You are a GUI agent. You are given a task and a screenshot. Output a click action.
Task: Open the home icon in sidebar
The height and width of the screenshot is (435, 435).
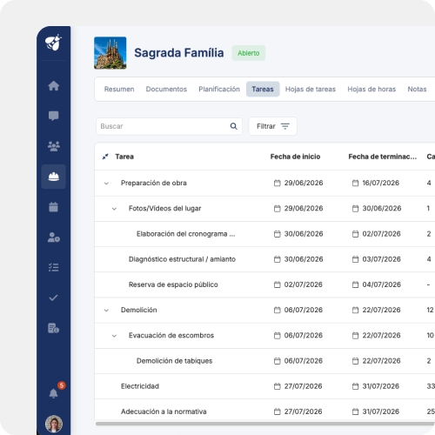coord(54,86)
